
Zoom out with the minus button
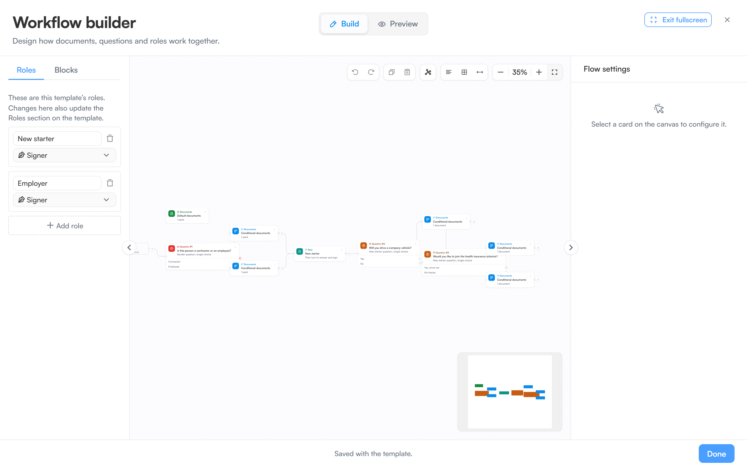coord(501,72)
